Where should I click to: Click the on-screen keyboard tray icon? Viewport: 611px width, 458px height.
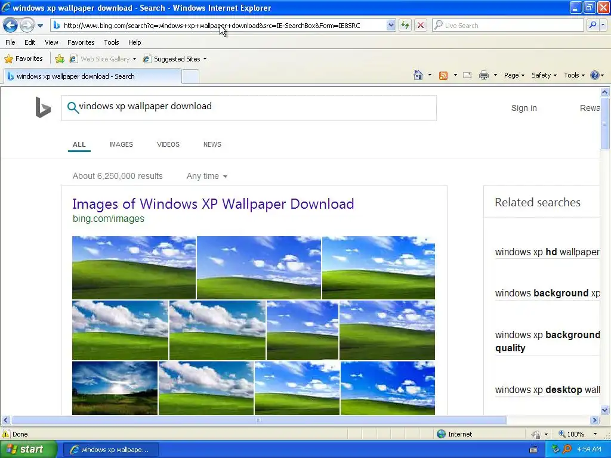click(533, 450)
